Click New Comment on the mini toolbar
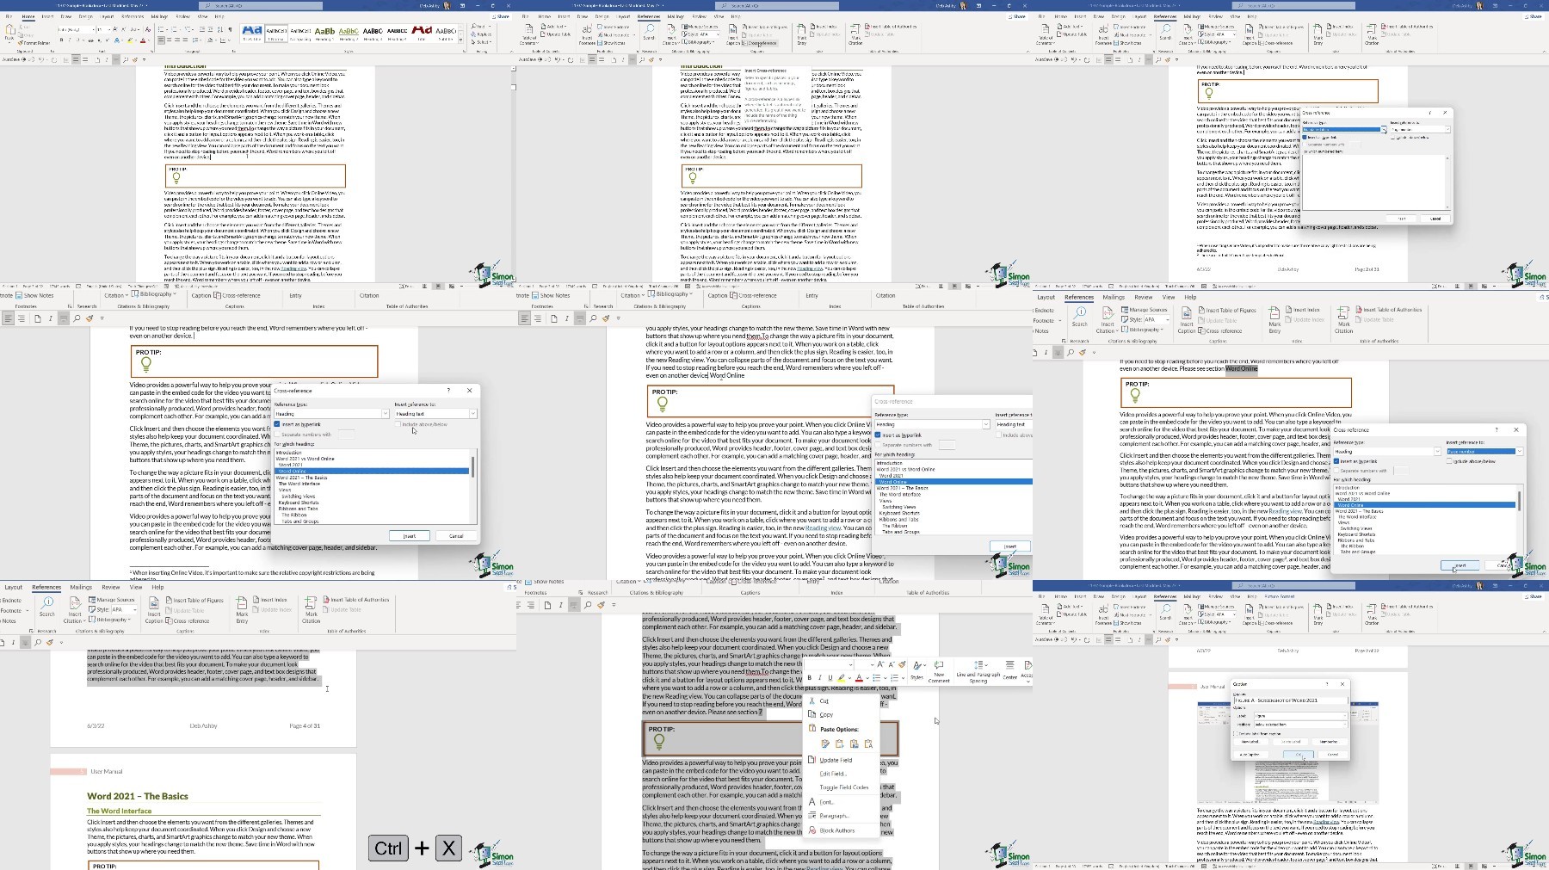This screenshot has height=870, width=1549. pyautogui.click(x=939, y=671)
